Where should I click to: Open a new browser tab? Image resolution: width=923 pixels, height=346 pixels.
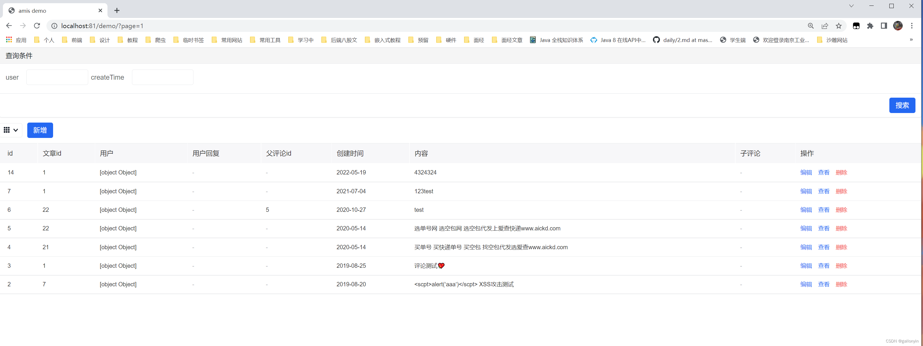(x=117, y=10)
